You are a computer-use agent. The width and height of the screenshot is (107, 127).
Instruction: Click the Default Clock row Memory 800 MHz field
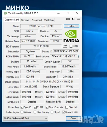(x=50, y=97)
